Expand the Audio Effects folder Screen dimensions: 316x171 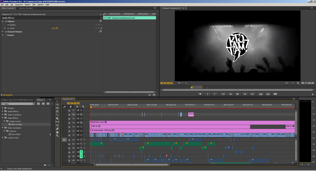click(3, 112)
